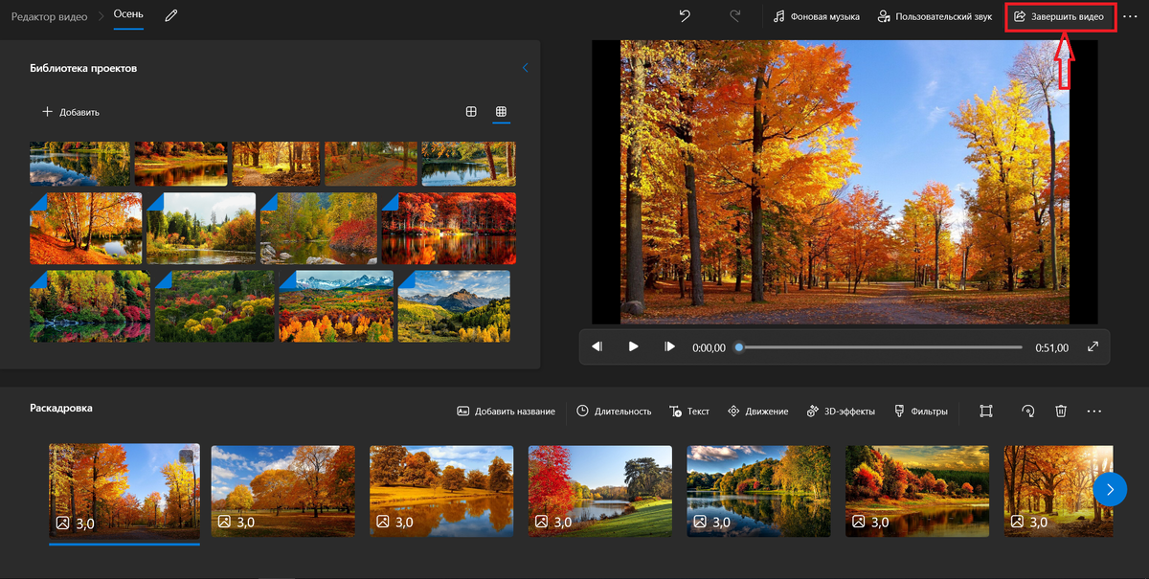
Task: Expand preview to full screen
Action: pos(1093,346)
